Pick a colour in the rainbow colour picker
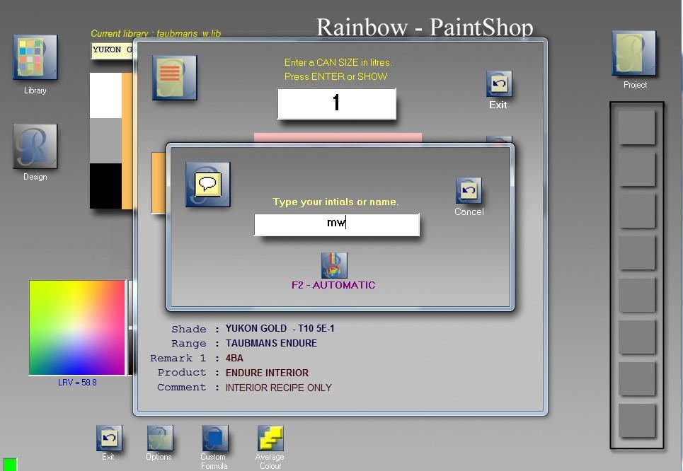The width and height of the screenshot is (683, 471). tap(77, 327)
